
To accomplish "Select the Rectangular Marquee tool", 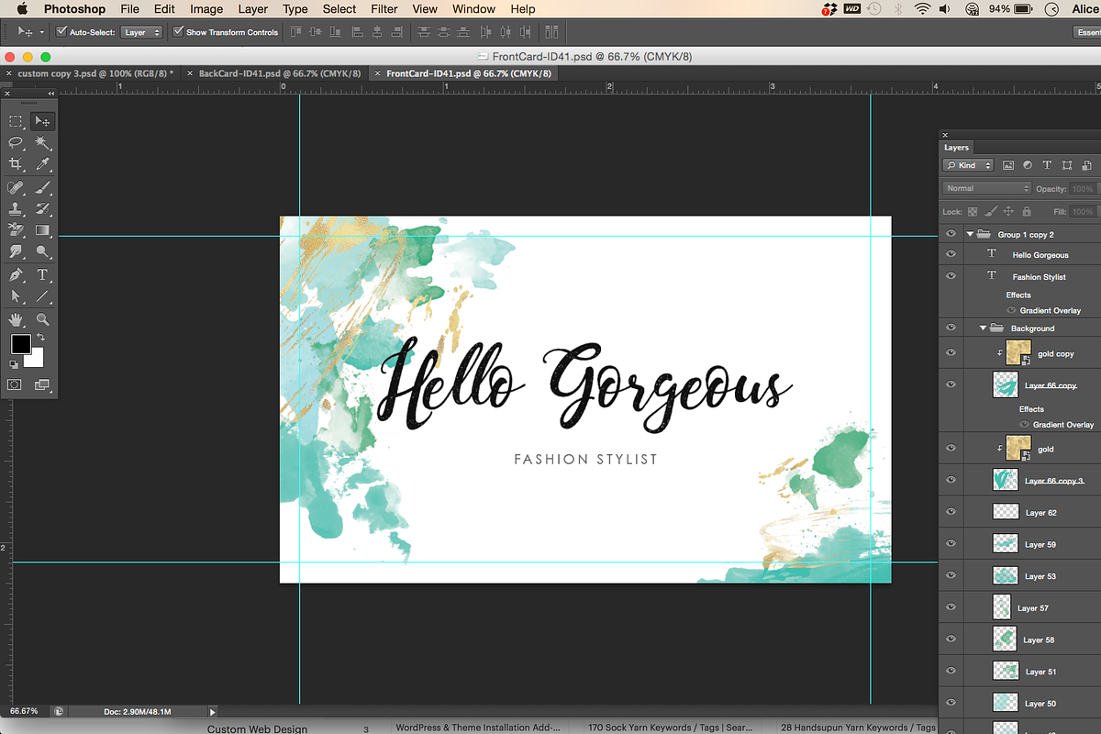I will [x=17, y=121].
